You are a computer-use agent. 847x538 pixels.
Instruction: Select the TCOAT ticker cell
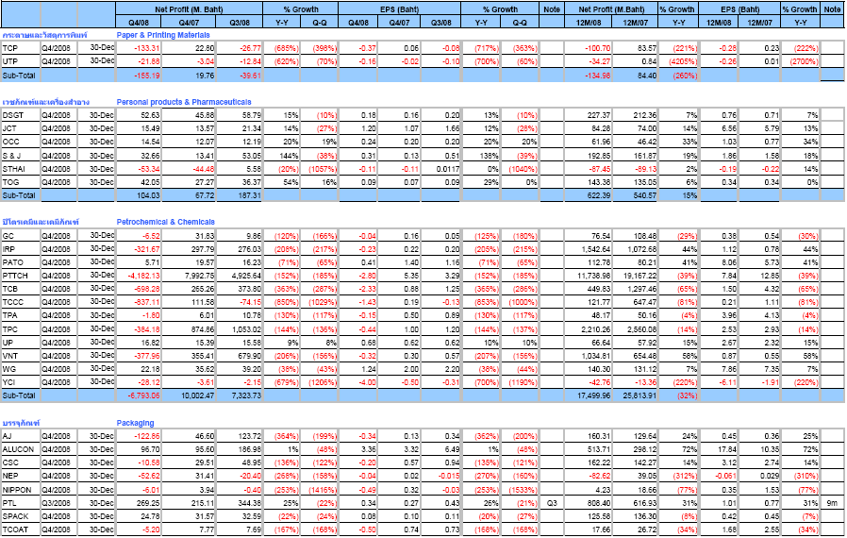(21, 530)
